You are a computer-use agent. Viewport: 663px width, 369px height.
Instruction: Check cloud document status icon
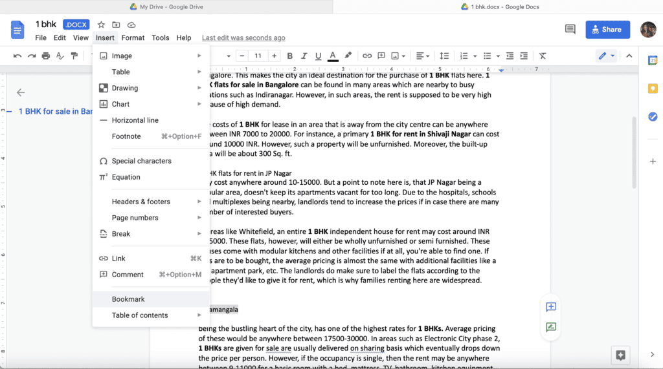coord(131,25)
